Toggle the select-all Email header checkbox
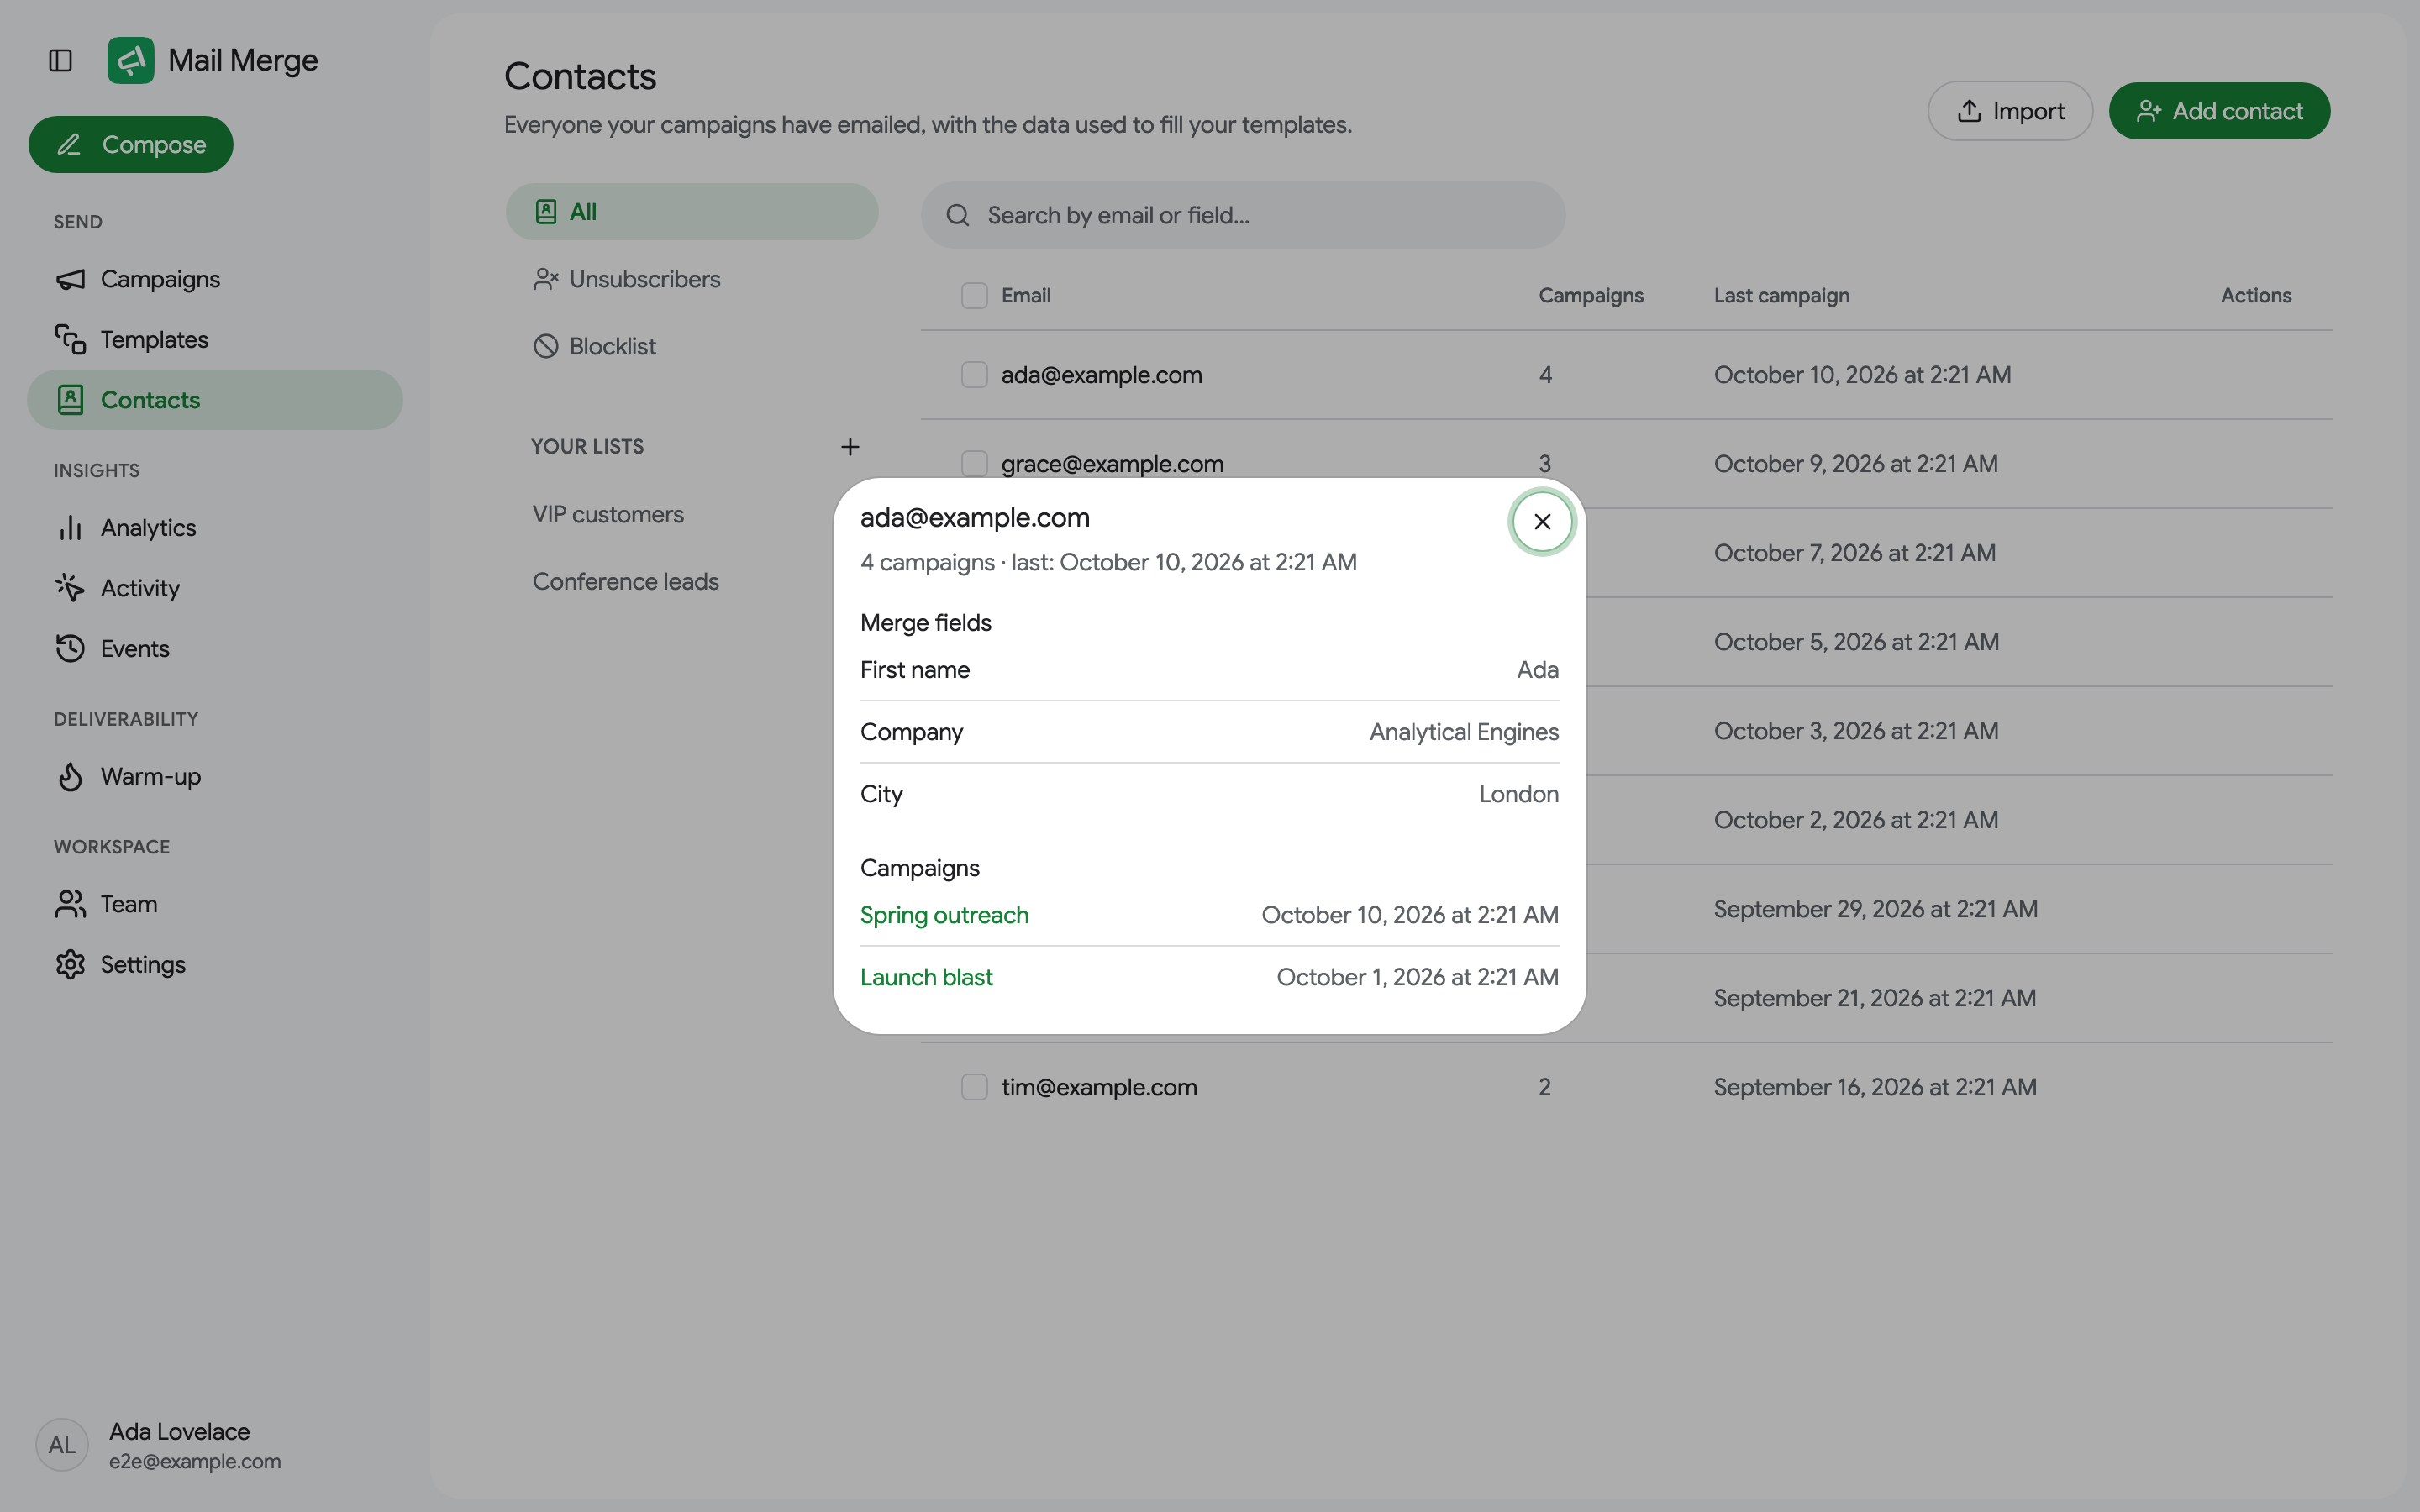The height and width of the screenshot is (1512, 2420). 974,295
